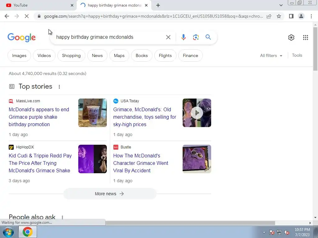Filter results by Shopping

click(71, 55)
